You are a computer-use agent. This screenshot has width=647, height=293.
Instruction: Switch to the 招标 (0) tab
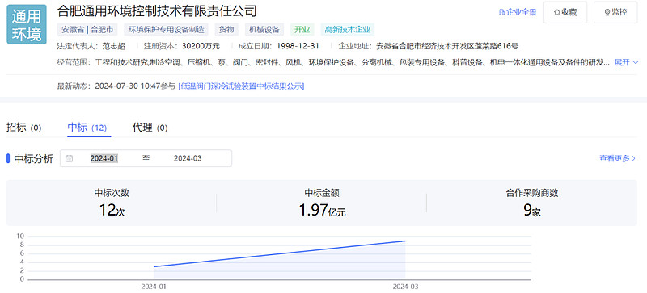click(x=24, y=128)
